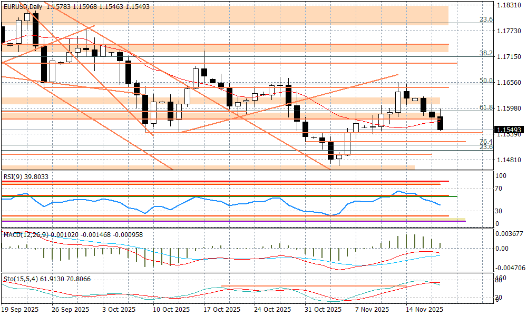
Task: Click the 1.18310 price axis label
Action: [x=508, y=5]
